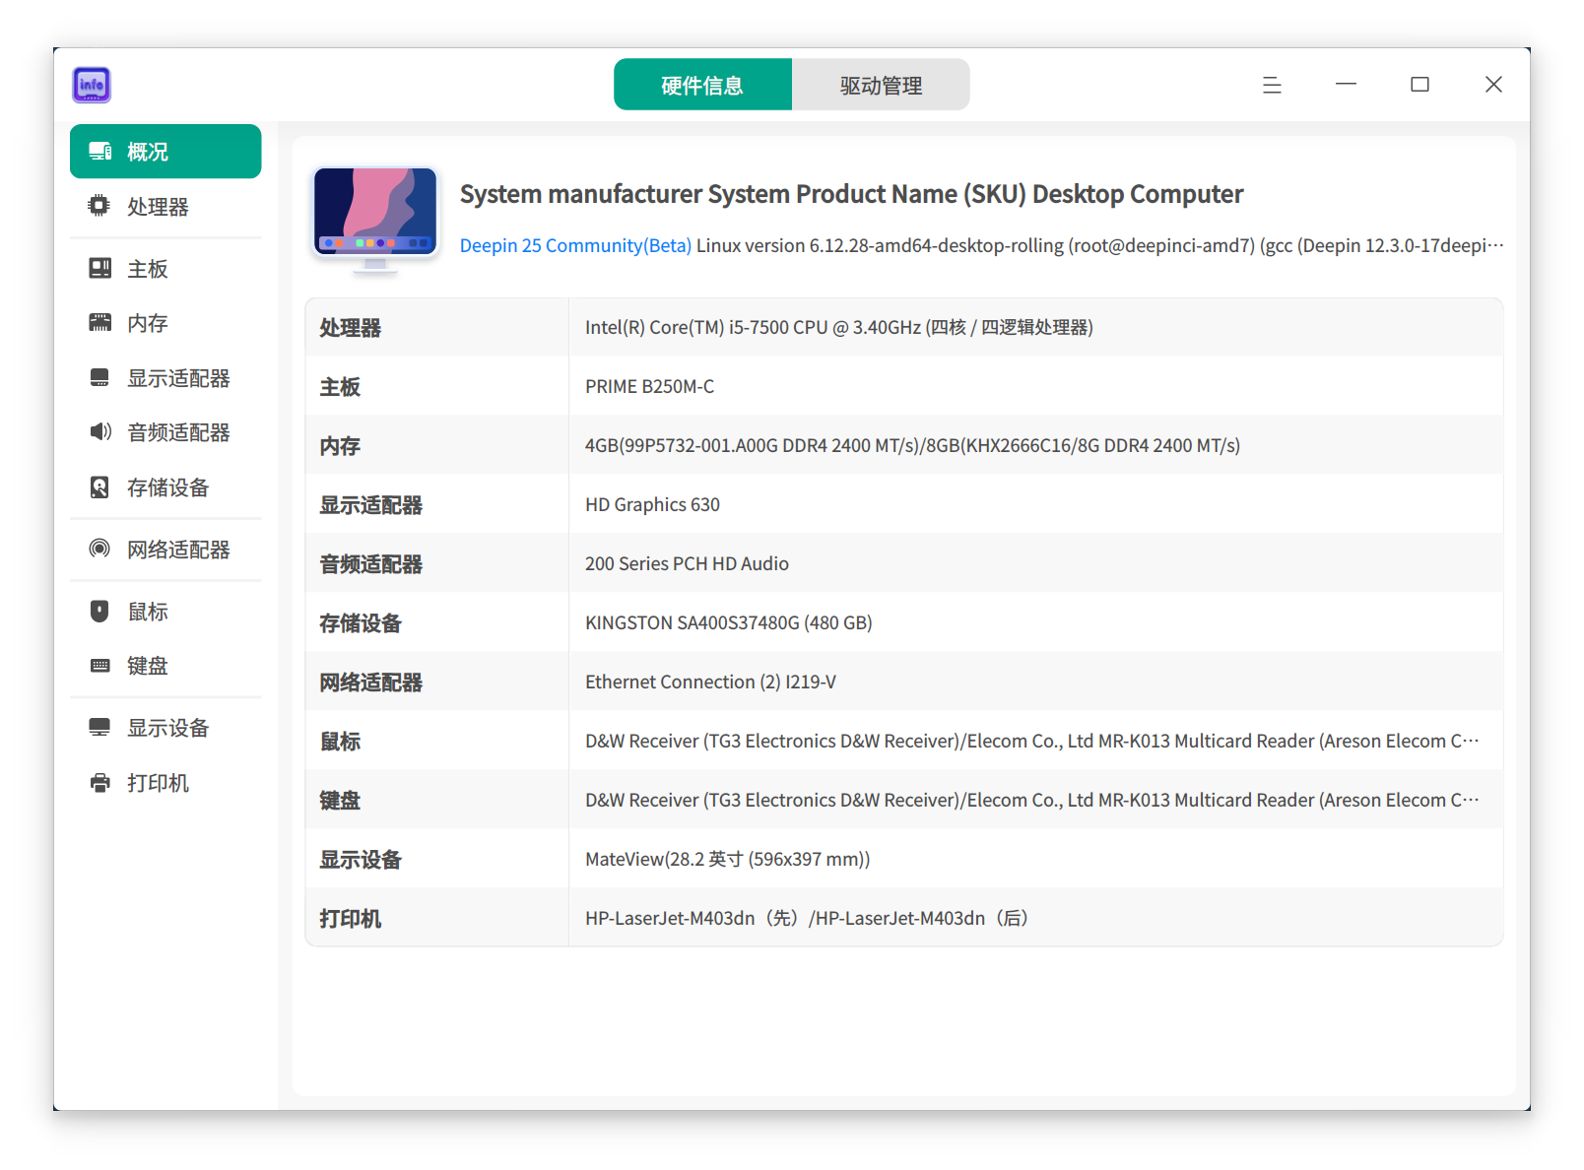The image size is (1584, 1170).
Task: Click the 4GB/8GB DDR4 memory value
Action: [912, 445]
